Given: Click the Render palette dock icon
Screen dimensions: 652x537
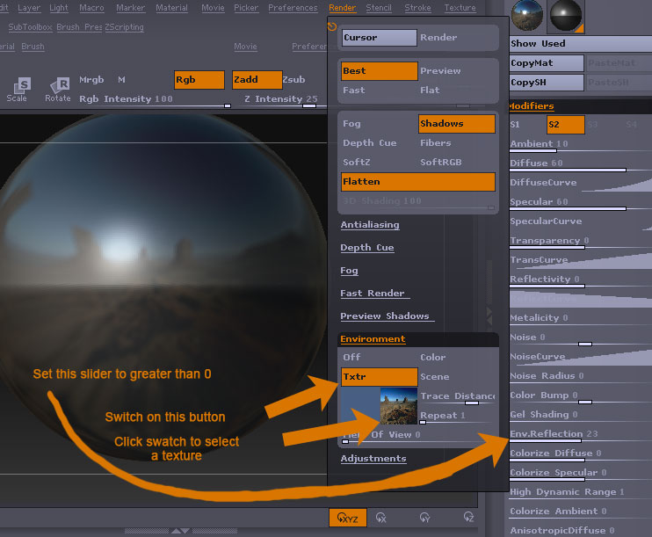Looking at the screenshot, I should [332, 27].
